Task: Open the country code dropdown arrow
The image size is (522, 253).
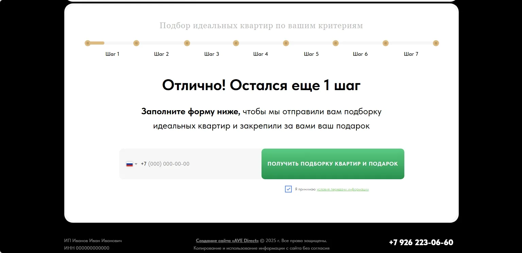Action: click(136, 164)
